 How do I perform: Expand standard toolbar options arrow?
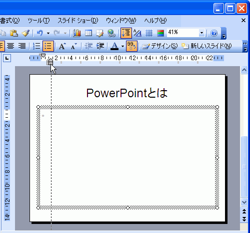[224, 33]
